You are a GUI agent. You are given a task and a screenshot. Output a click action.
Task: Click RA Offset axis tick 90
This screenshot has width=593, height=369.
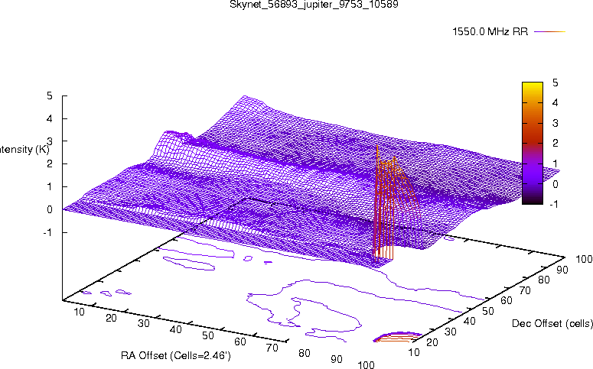pos(337,359)
